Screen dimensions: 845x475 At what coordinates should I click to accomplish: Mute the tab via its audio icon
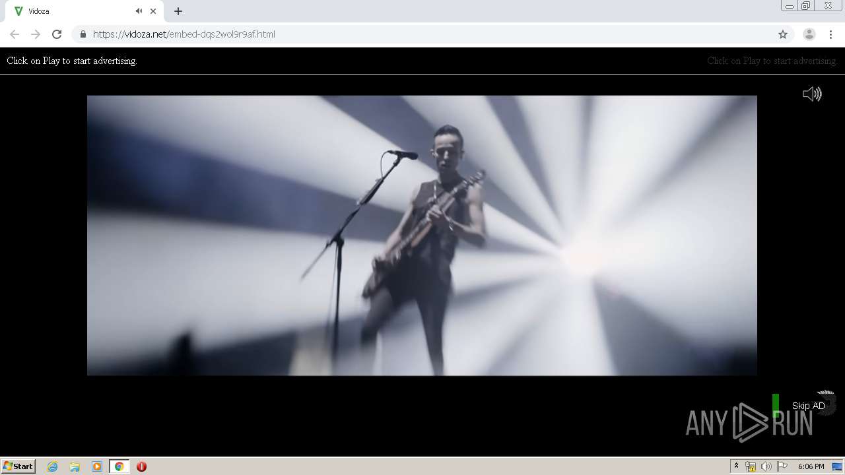point(139,11)
